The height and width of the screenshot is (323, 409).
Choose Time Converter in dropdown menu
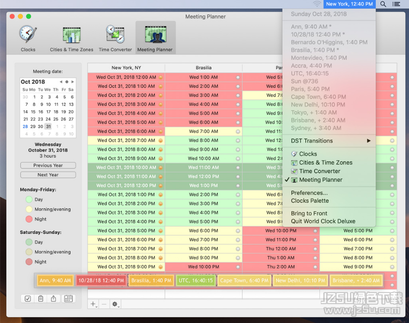click(329, 171)
